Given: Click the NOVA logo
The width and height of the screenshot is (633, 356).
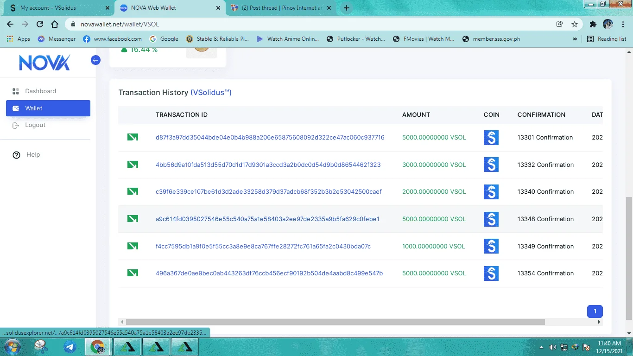Looking at the screenshot, I should click(x=44, y=63).
